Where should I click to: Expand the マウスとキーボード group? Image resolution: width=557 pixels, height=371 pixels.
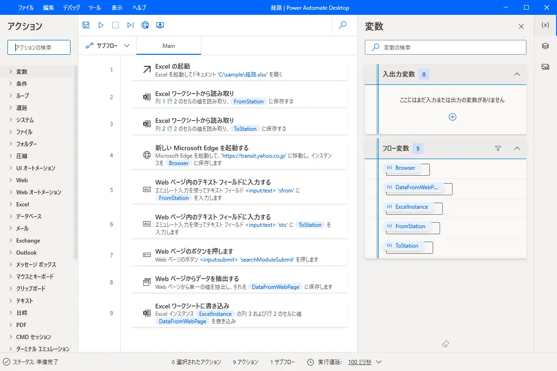coord(11,277)
